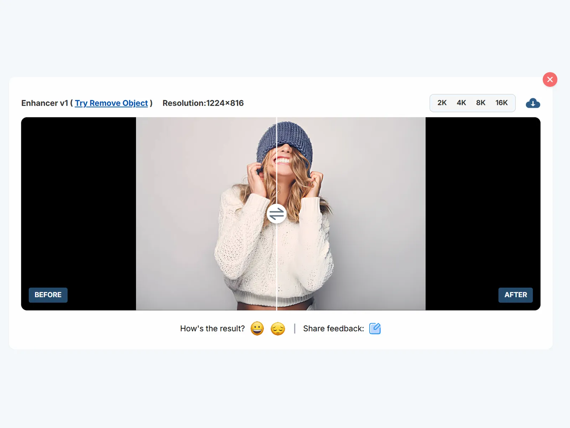Close the enhancer result dialog
Viewport: 570px width, 428px height.
coord(550,80)
